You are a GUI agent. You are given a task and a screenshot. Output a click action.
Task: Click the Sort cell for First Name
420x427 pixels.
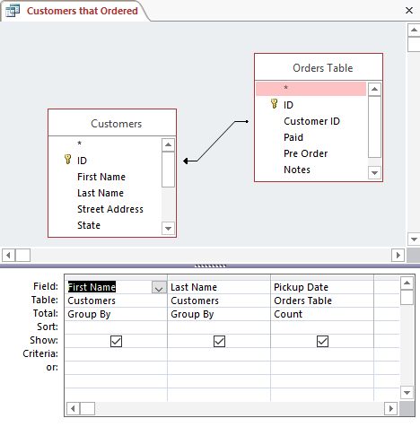(x=116, y=327)
